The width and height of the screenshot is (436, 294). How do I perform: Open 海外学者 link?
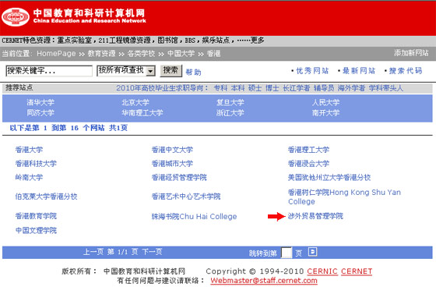tap(351, 88)
